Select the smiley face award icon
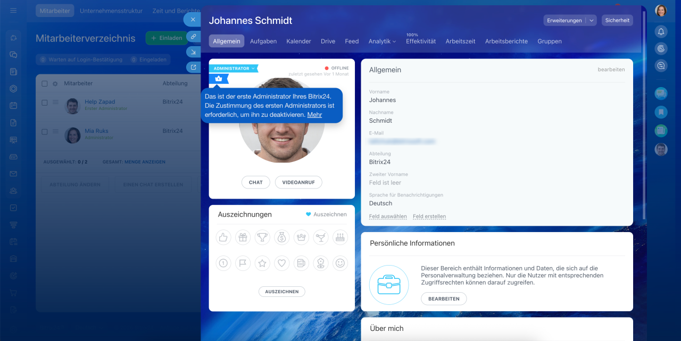This screenshot has width=681, height=341. (340, 263)
